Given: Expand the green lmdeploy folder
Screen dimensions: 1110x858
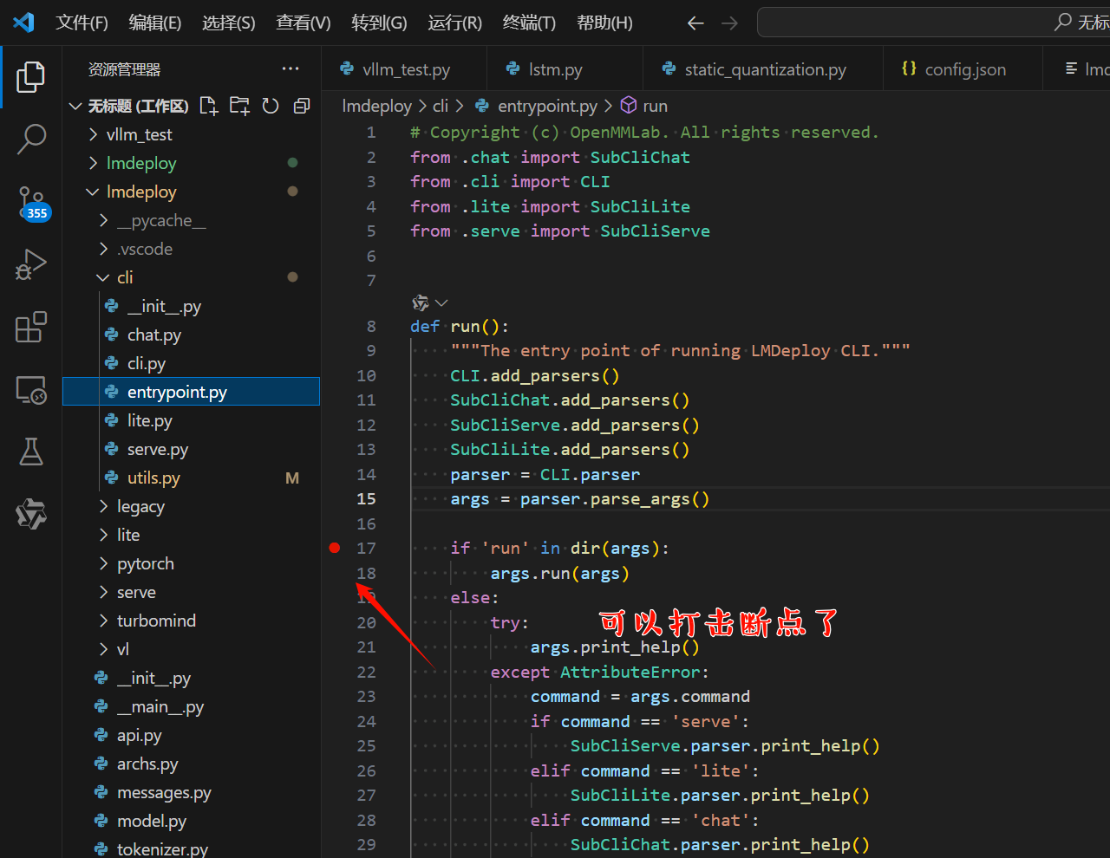Looking at the screenshot, I should coord(94,163).
